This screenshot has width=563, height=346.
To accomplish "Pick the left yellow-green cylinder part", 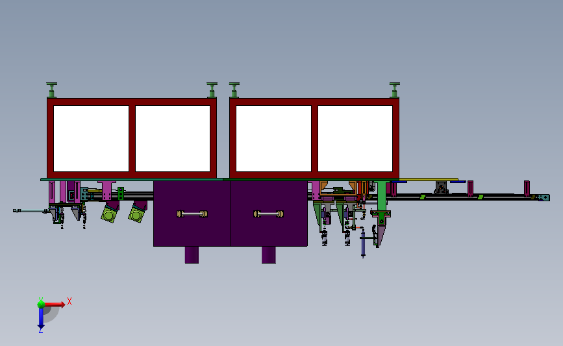I will (x=110, y=215).
